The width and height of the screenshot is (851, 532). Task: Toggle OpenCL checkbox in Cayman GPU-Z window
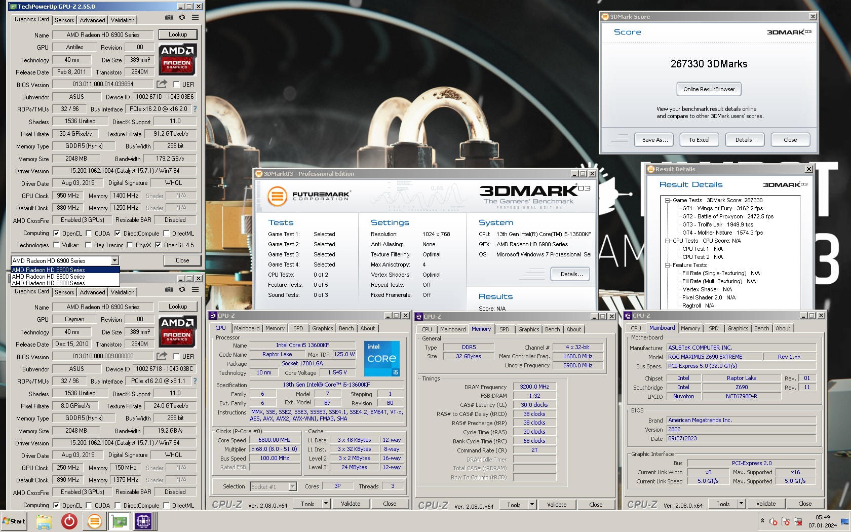click(56, 506)
